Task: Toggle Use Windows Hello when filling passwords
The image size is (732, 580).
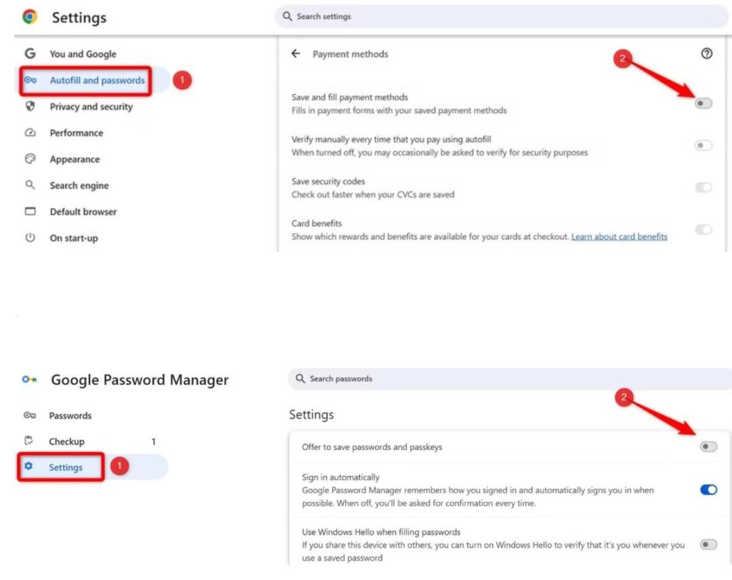Action: click(708, 544)
